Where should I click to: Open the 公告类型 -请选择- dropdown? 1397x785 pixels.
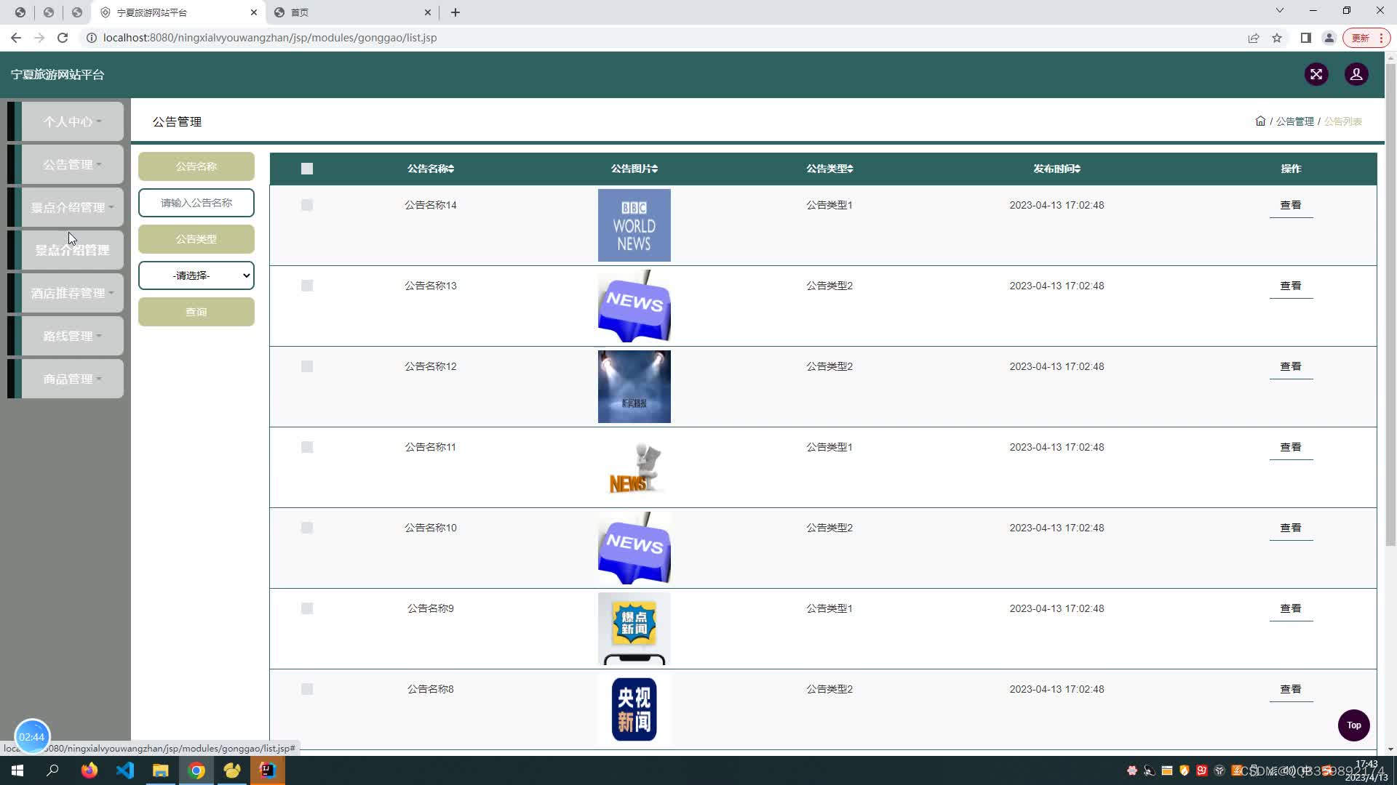pos(196,275)
